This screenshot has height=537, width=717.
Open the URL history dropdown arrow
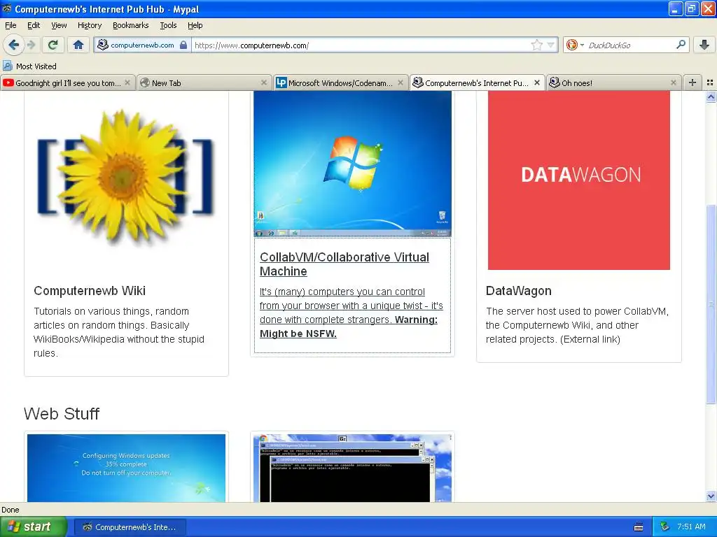pyautogui.click(x=550, y=45)
